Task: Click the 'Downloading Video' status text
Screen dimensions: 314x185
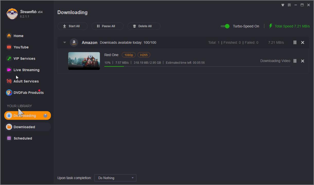Action: coord(275,61)
